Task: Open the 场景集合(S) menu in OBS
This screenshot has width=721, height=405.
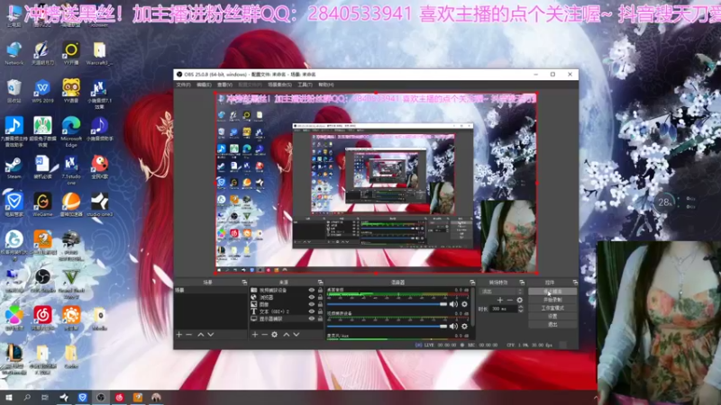Action: pyautogui.click(x=279, y=85)
